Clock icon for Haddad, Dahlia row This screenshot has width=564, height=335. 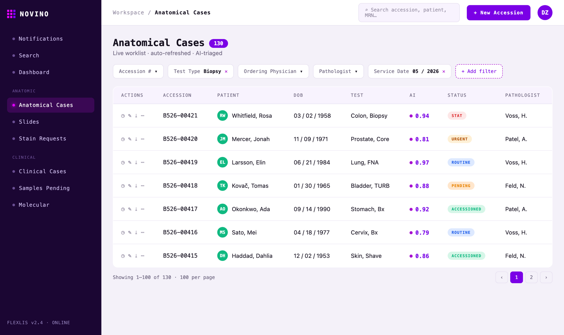[123, 256]
